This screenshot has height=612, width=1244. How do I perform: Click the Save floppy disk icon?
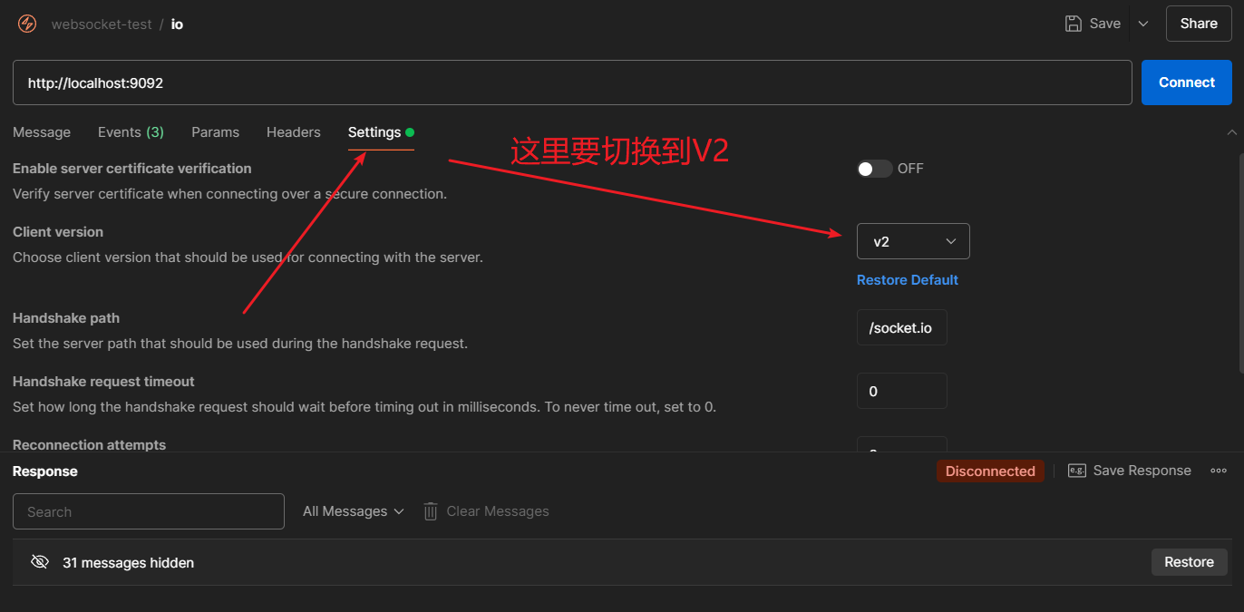click(x=1072, y=24)
